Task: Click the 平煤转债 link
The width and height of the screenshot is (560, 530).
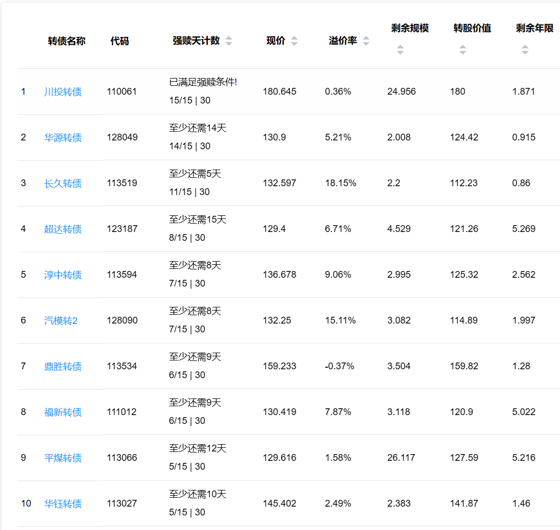Action: pyautogui.click(x=63, y=458)
